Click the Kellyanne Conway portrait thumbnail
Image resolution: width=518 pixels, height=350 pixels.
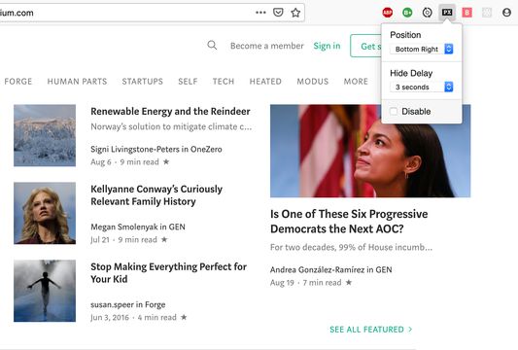45,213
